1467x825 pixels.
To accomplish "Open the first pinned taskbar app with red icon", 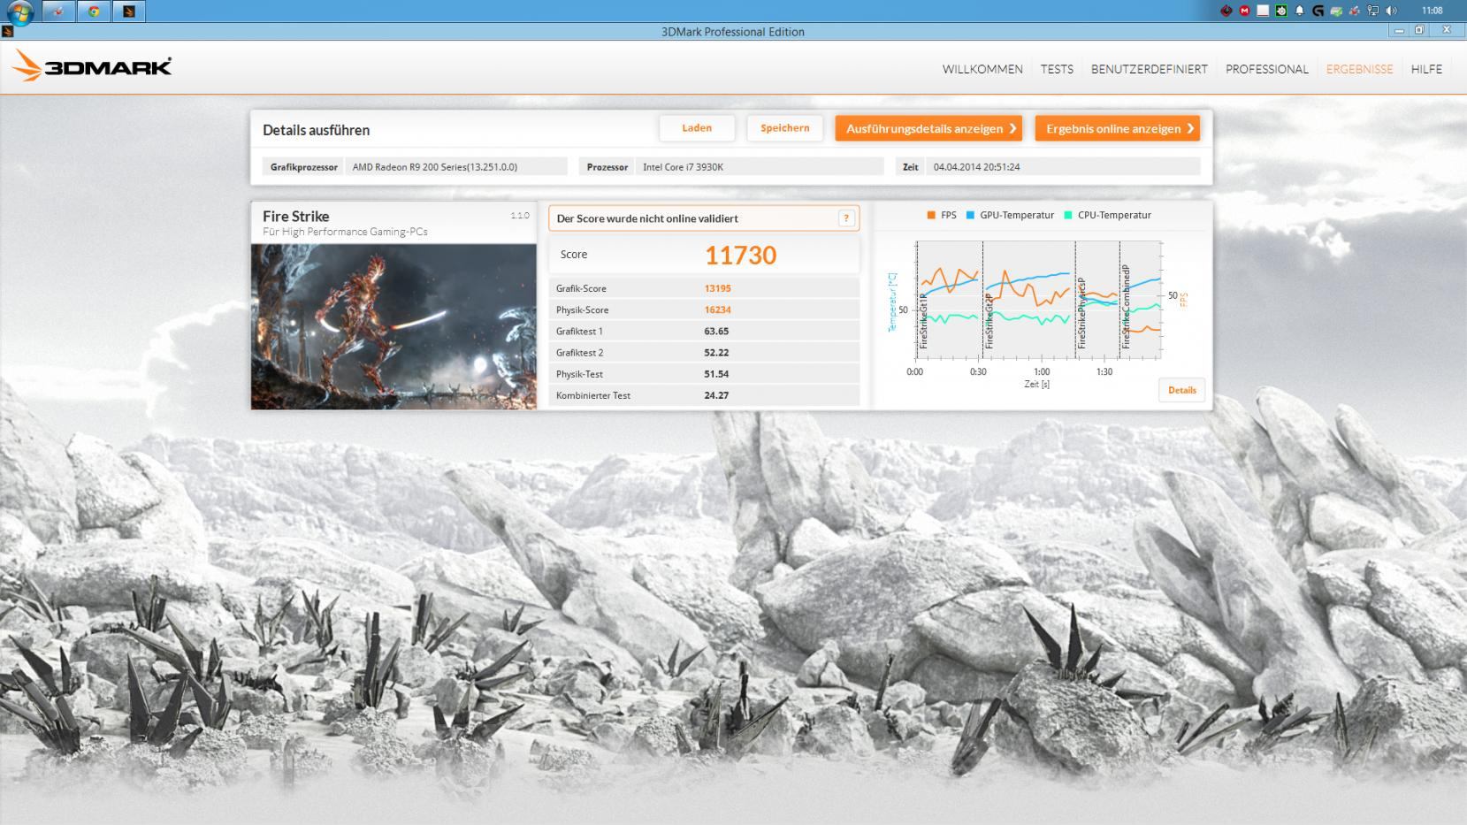I will tap(58, 11).
